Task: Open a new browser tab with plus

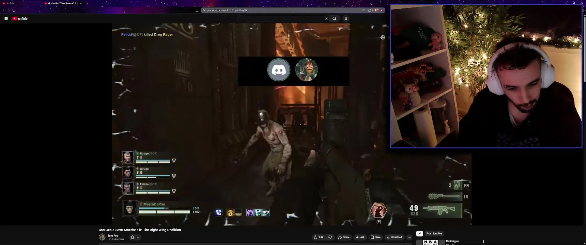Action: 87,3
